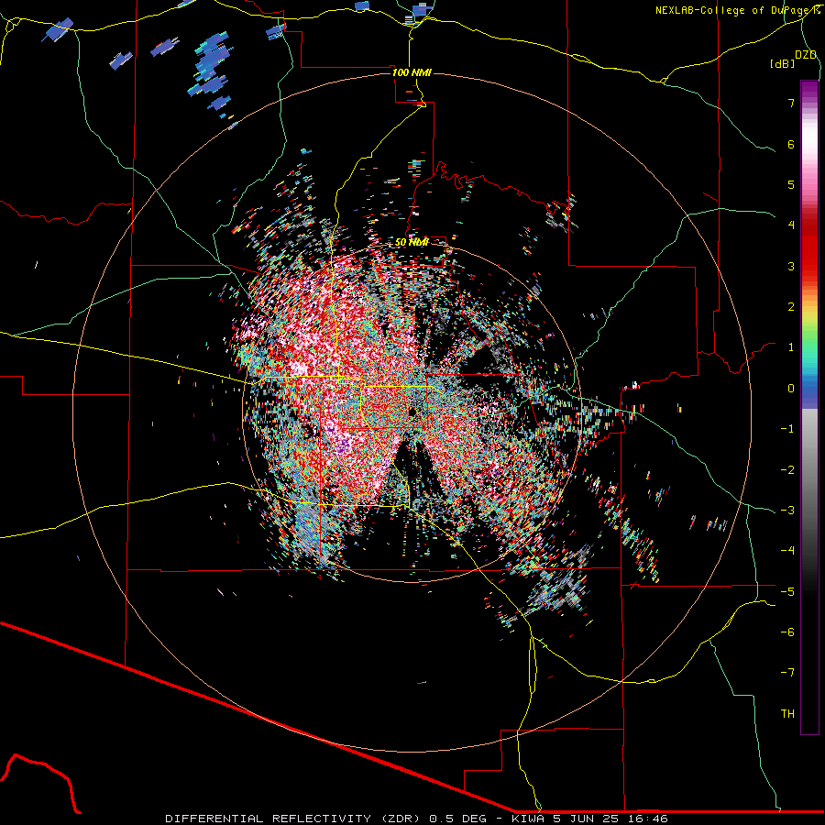Click the 0 value on the scale
Viewport: 825px width, 825px height.
(791, 389)
